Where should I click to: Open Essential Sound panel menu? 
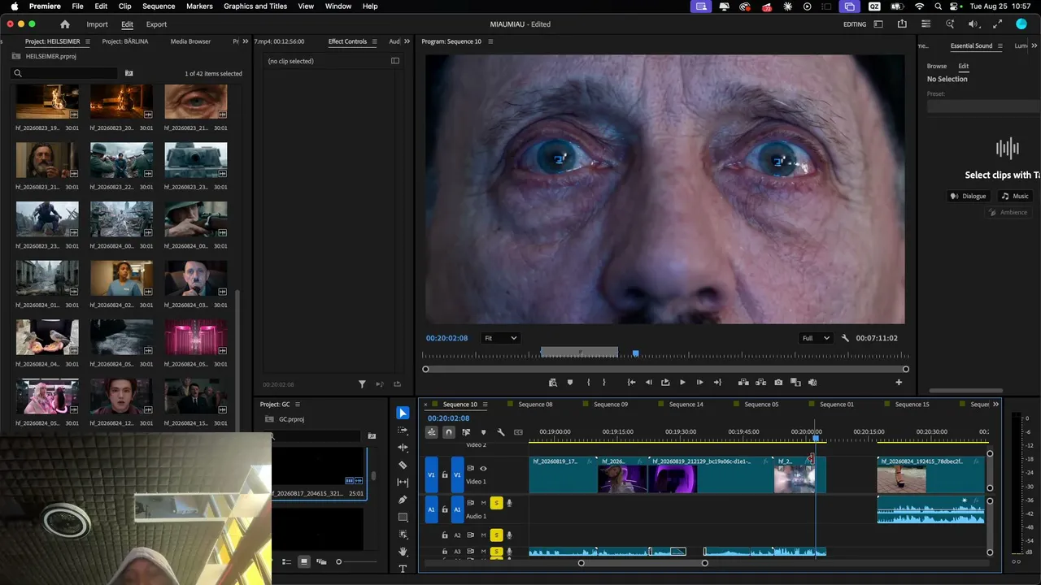point(1000,46)
